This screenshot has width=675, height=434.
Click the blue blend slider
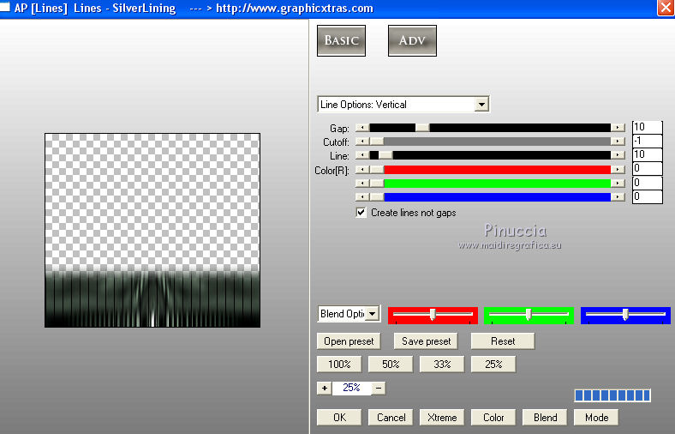click(x=625, y=315)
